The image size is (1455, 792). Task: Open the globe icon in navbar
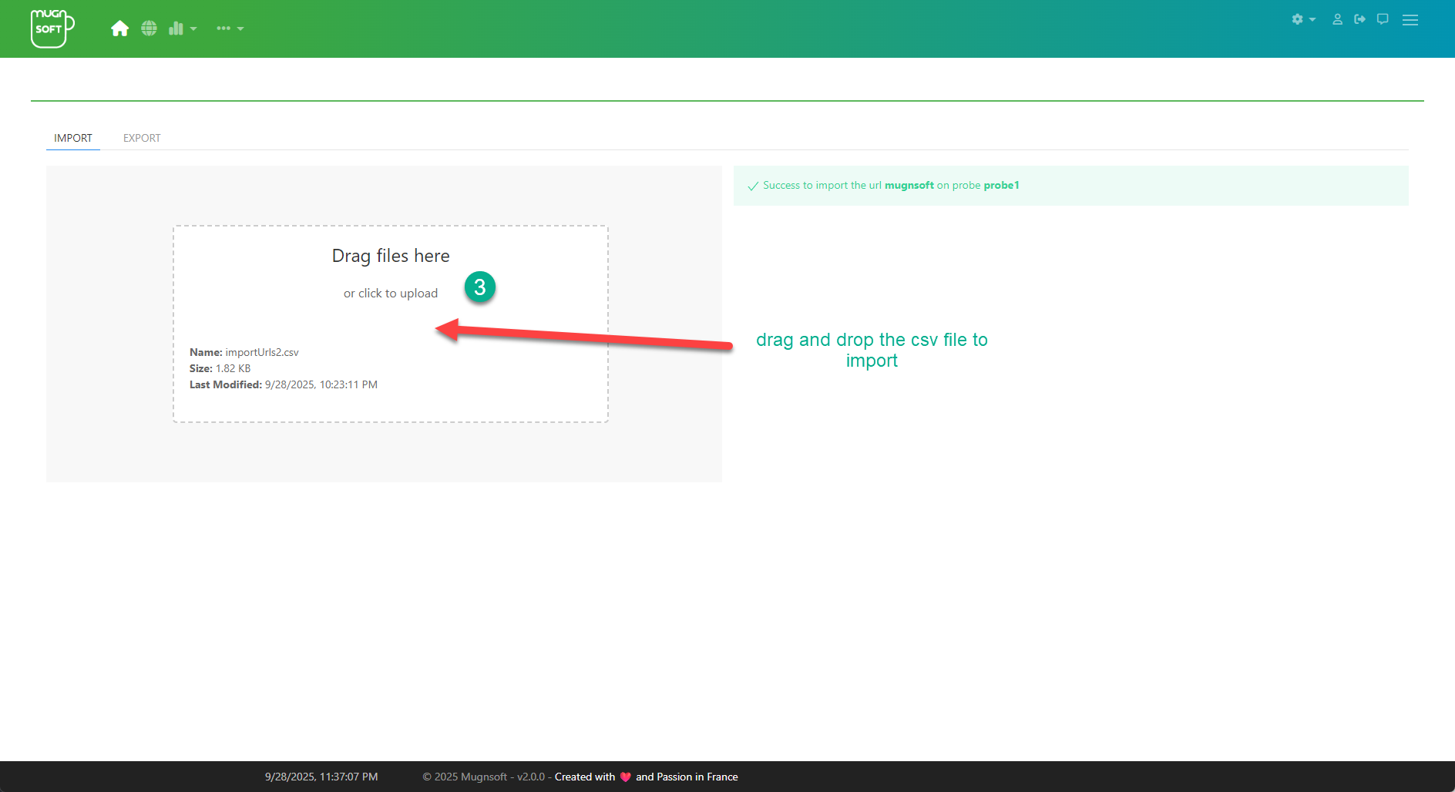pyautogui.click(x=149, y=29)
